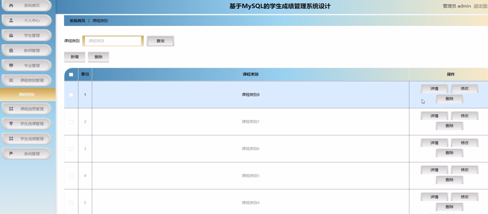This screenshot has height=214, width=488.
Task: Click 删除 for 课程类别5
Action: pos(449,180)
